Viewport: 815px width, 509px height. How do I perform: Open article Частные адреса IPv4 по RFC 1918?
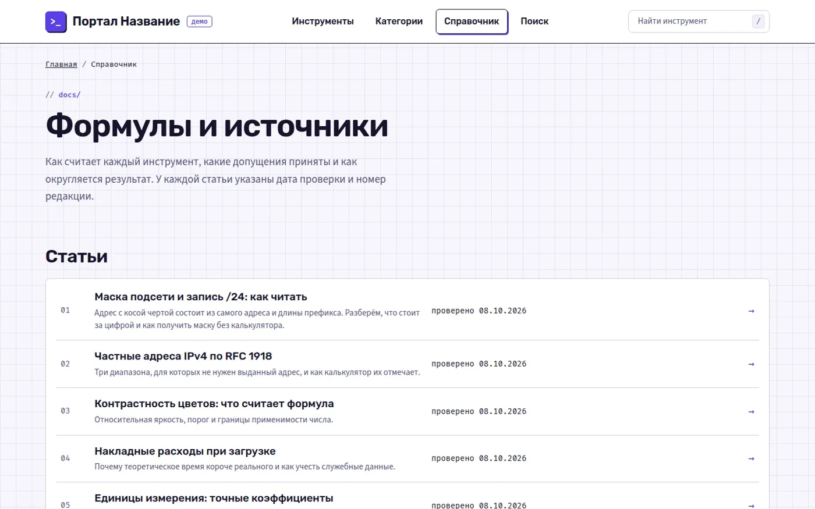183,356
